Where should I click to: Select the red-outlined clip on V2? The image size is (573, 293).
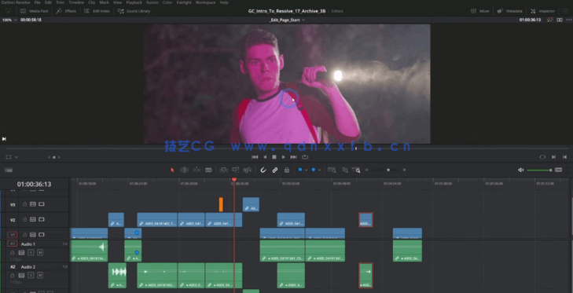pyautogui.click(x=365, y=220)
